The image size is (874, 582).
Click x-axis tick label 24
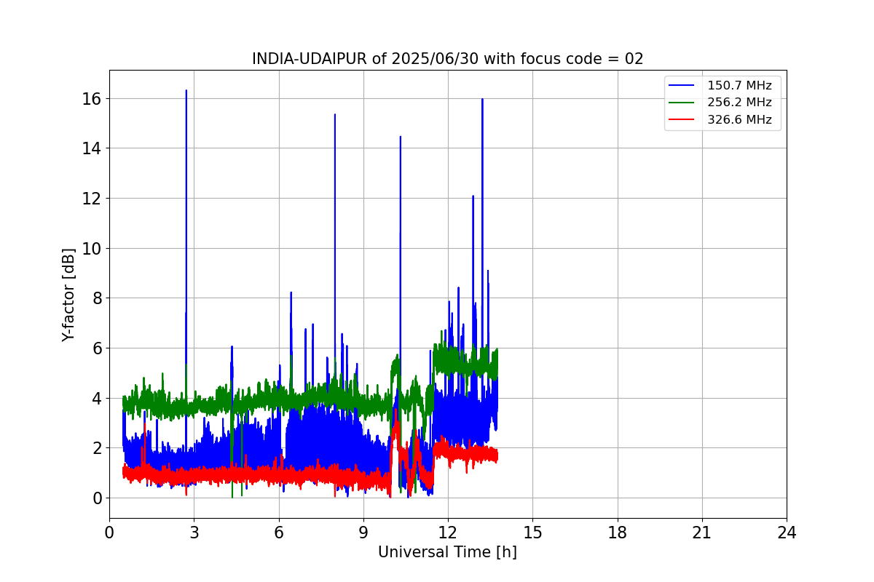click(787, 533)
